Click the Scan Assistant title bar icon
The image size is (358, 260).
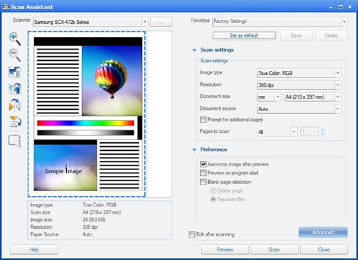(x=6, y=7)
